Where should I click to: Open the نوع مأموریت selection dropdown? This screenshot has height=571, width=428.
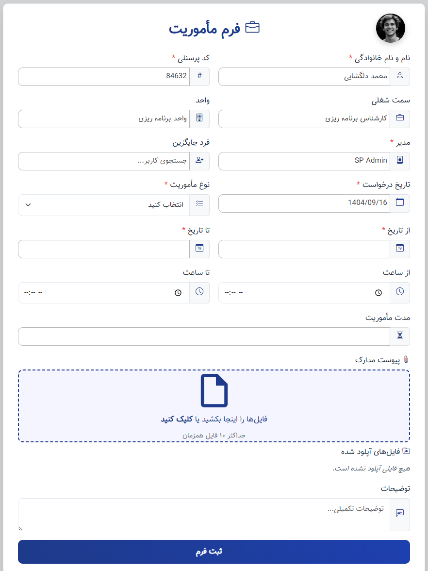pyautogui.click(x=104, y=204)
